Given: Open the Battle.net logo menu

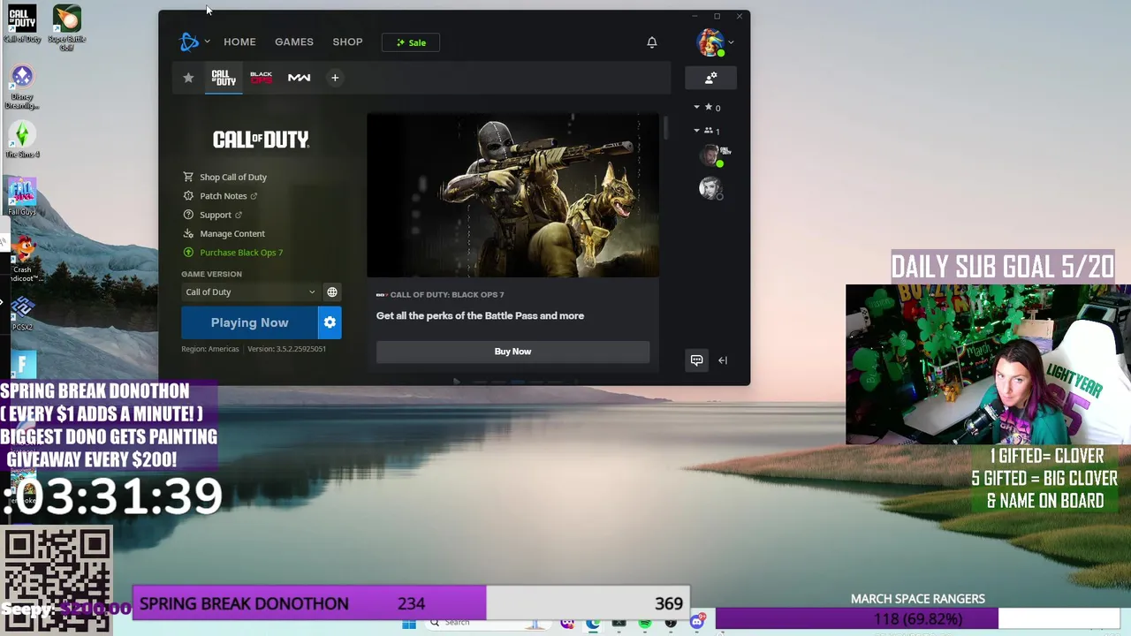Looking at the screenshot, I should click(x=189, y=42).
